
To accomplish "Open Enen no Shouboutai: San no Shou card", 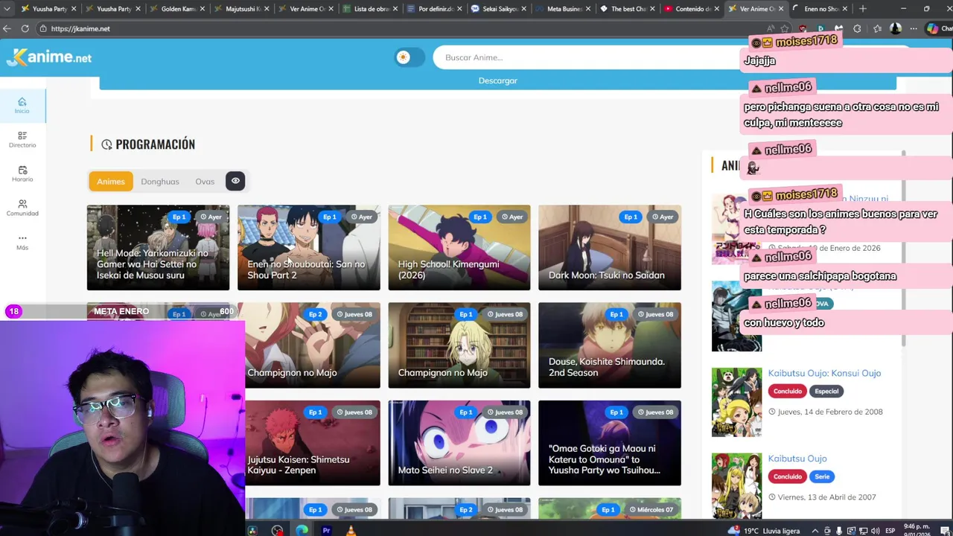I will tap(308, 247).
